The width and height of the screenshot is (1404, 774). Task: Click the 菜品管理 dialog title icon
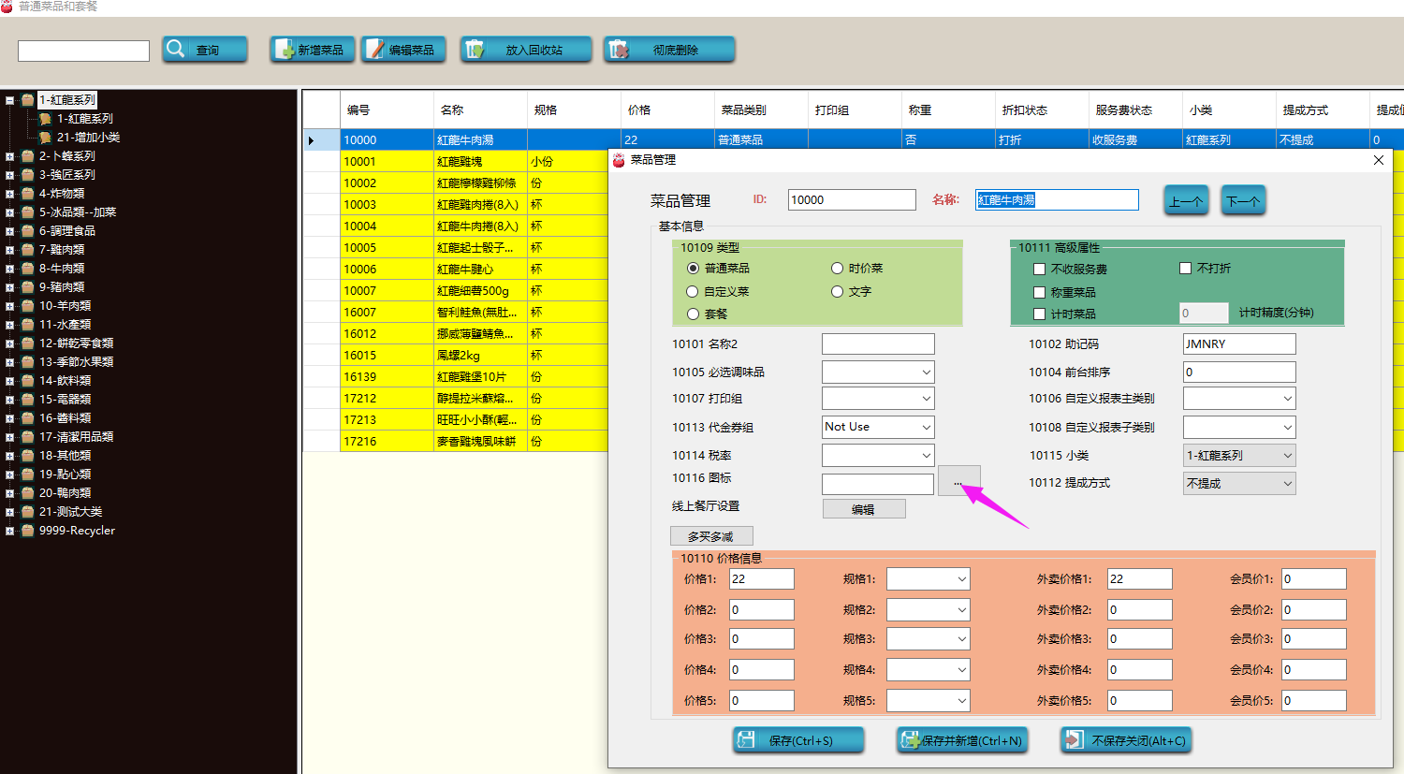(x=619, y=160)
